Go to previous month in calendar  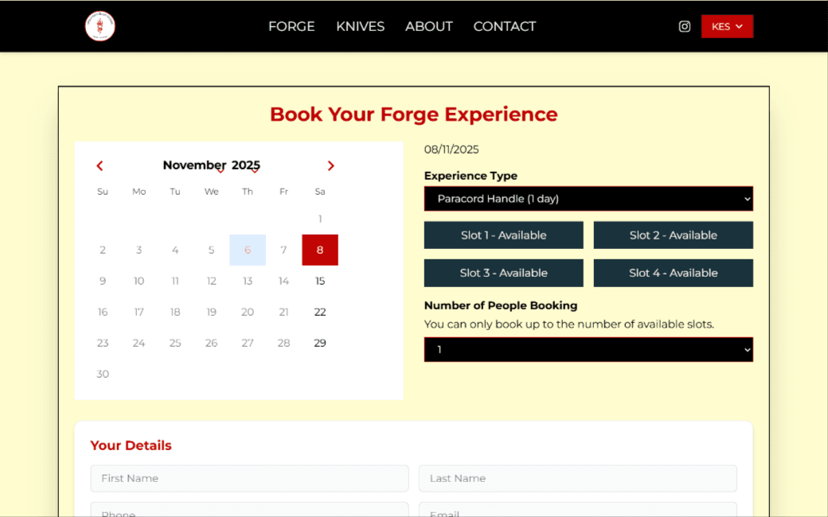click(100, 165)
